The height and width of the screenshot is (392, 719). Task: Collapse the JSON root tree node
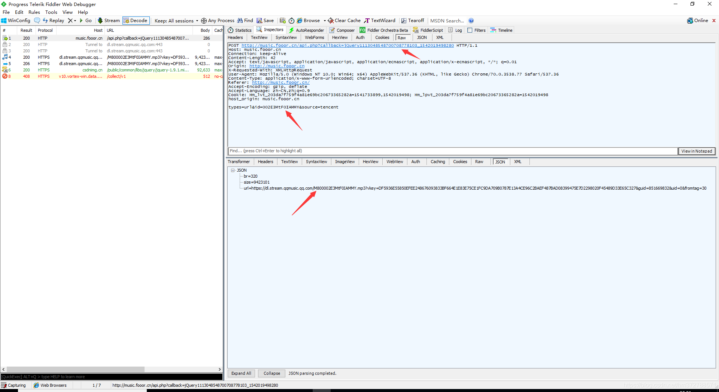[x=233, y=170]
